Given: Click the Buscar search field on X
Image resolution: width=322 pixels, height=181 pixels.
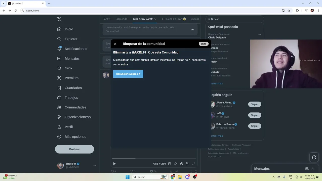Looking at the screenshot, I should [235, 19].
